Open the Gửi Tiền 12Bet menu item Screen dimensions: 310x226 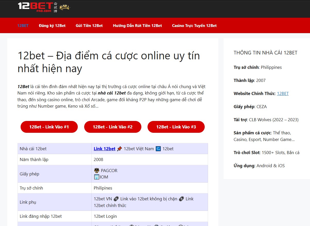coord(89,25)
